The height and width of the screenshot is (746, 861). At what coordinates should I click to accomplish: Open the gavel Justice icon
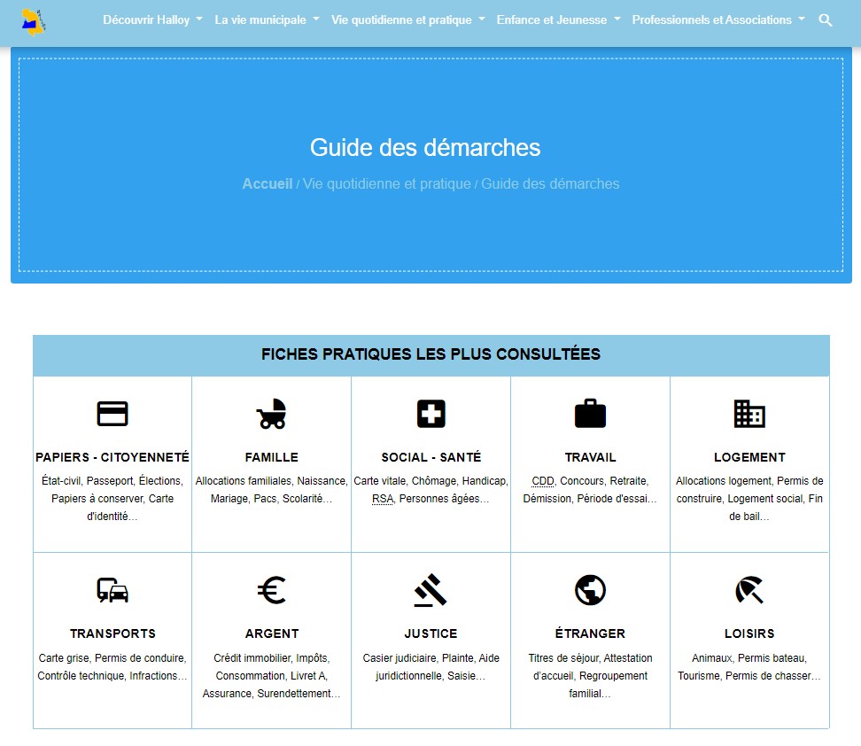[x=431, y=590]
